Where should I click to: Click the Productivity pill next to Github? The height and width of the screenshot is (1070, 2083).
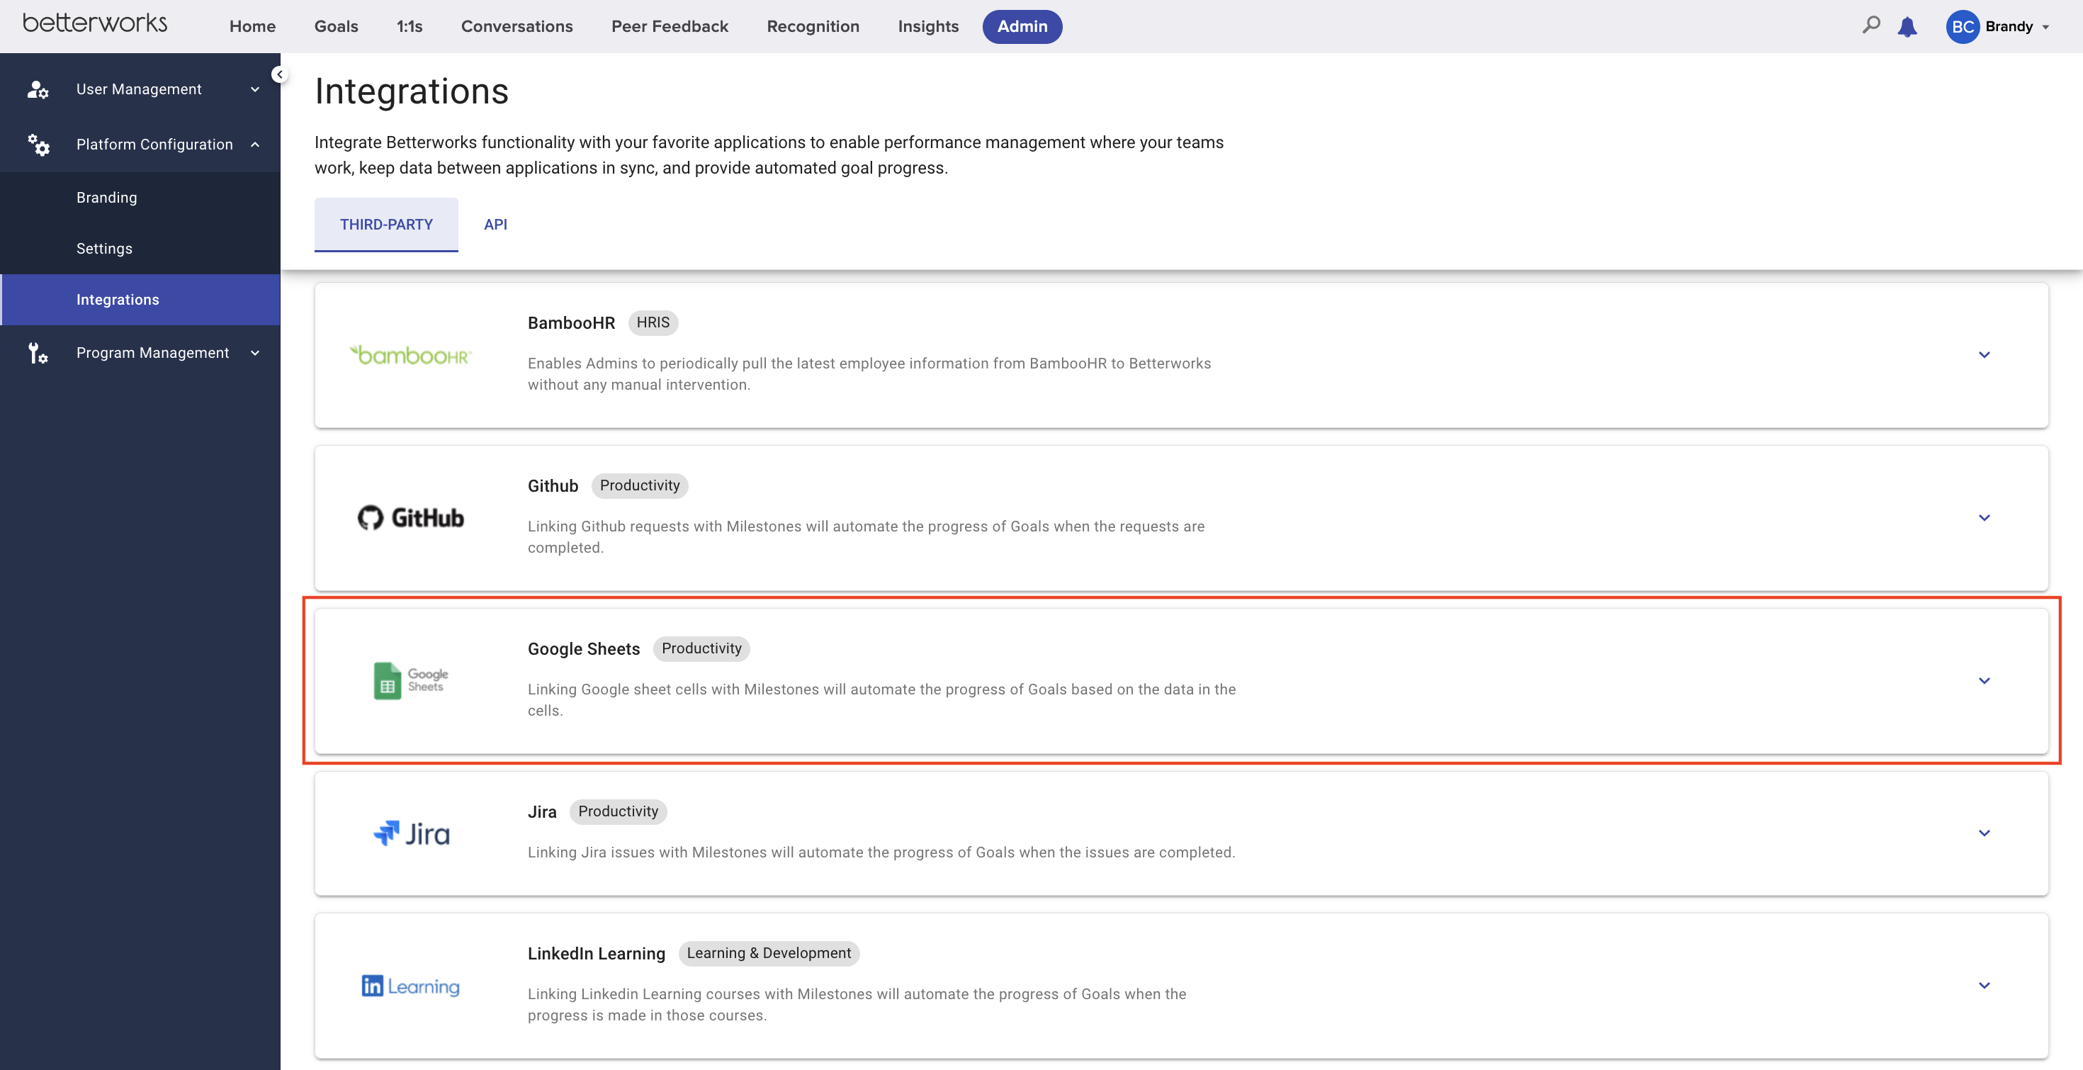tap(640, 485)
